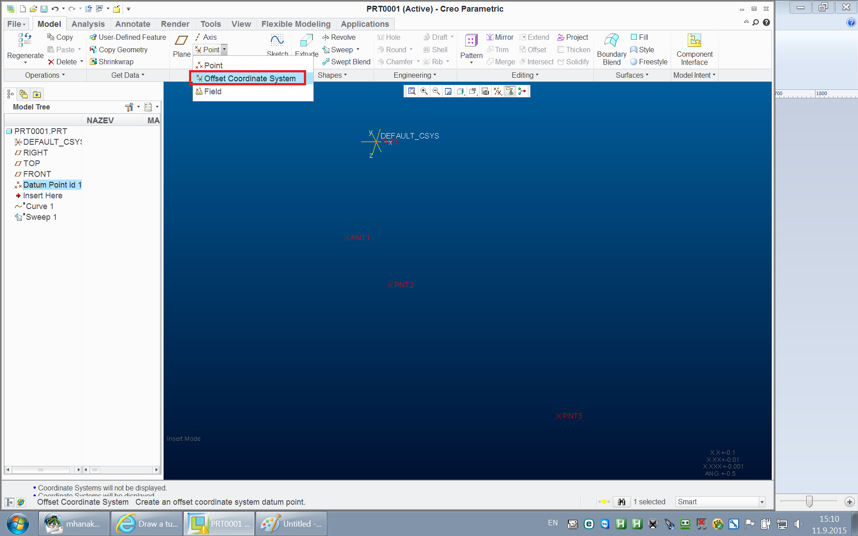Expand the Engineering group dropdown

click(415, 75)
